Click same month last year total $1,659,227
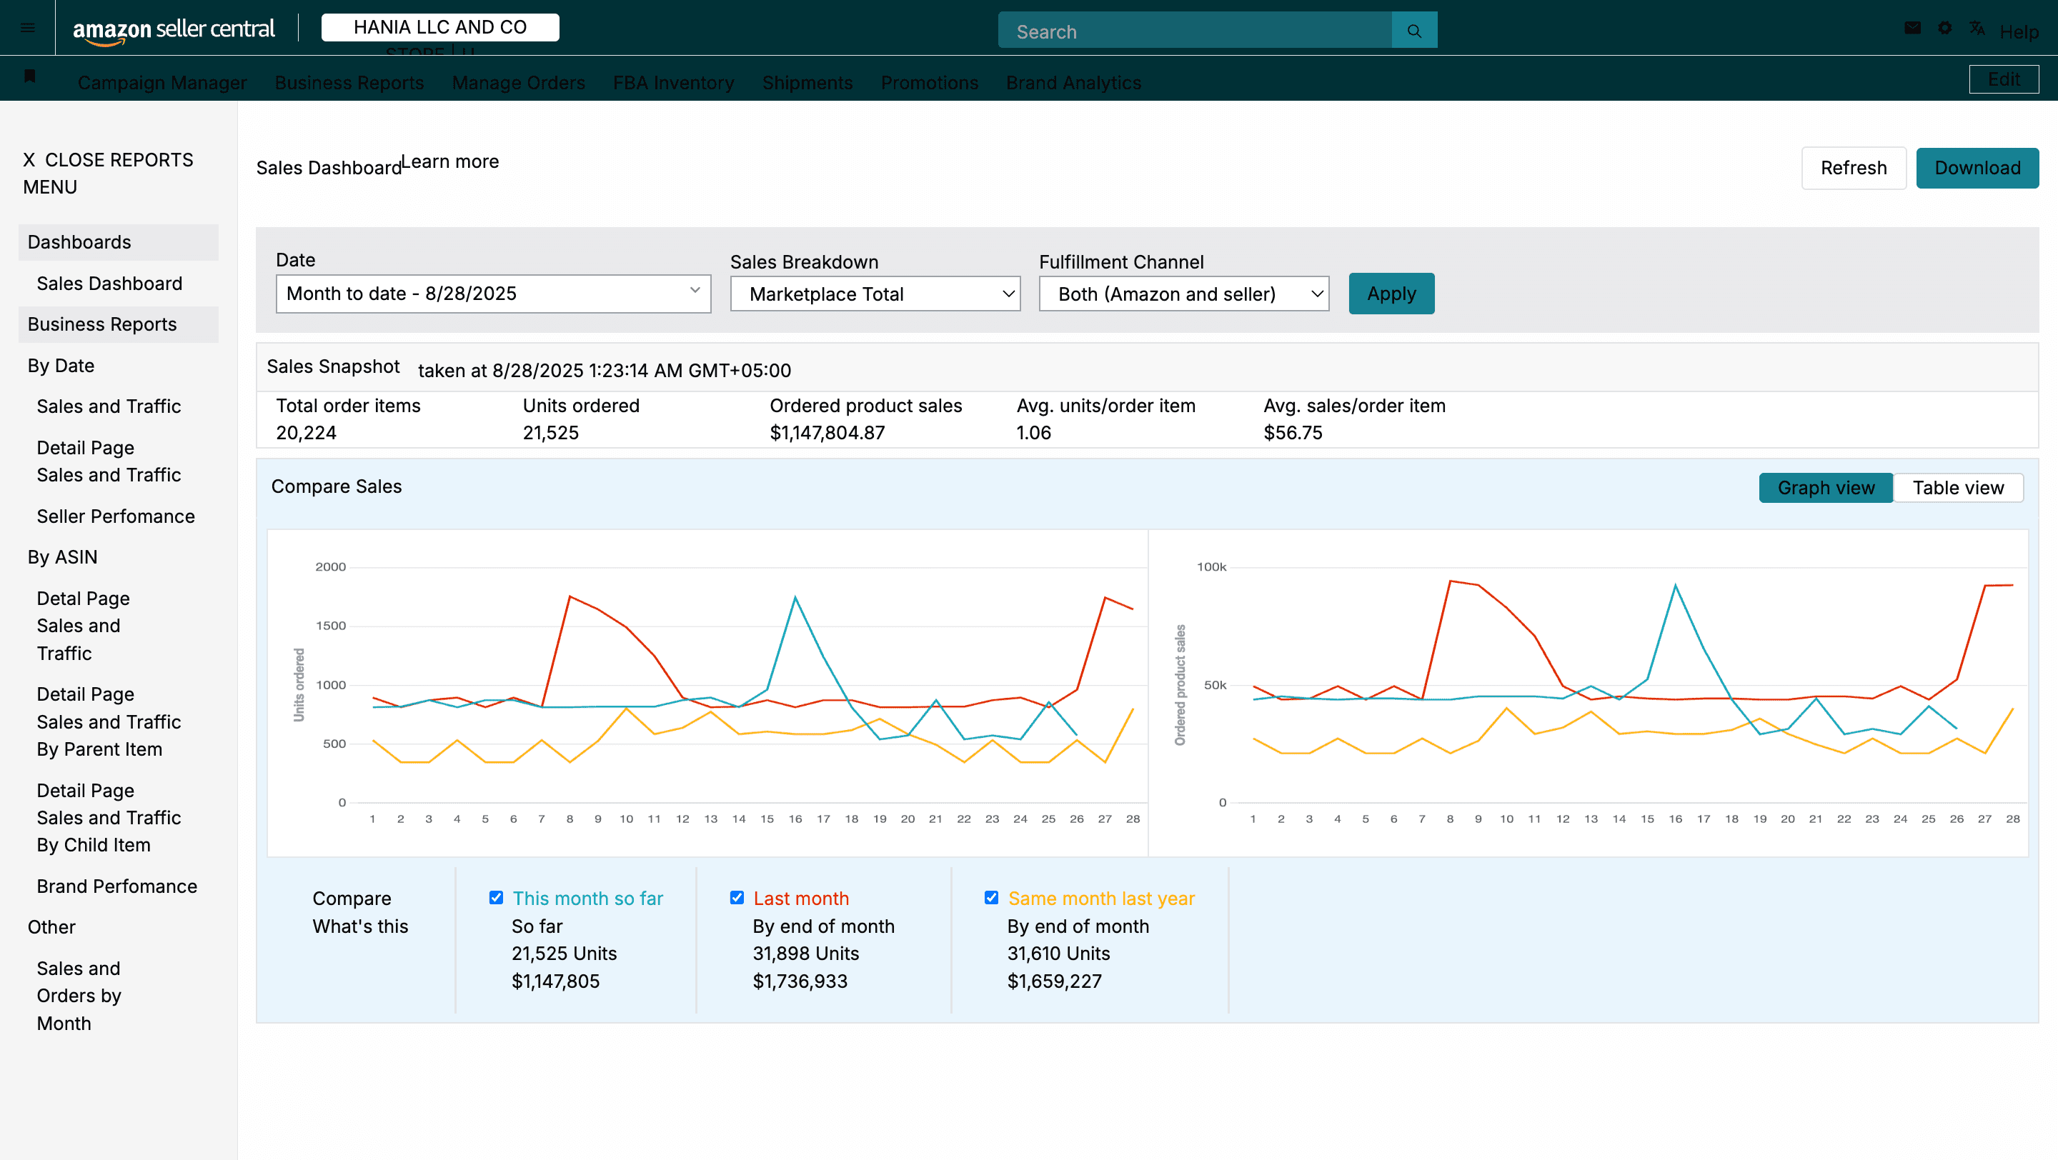 (1055, 981)
